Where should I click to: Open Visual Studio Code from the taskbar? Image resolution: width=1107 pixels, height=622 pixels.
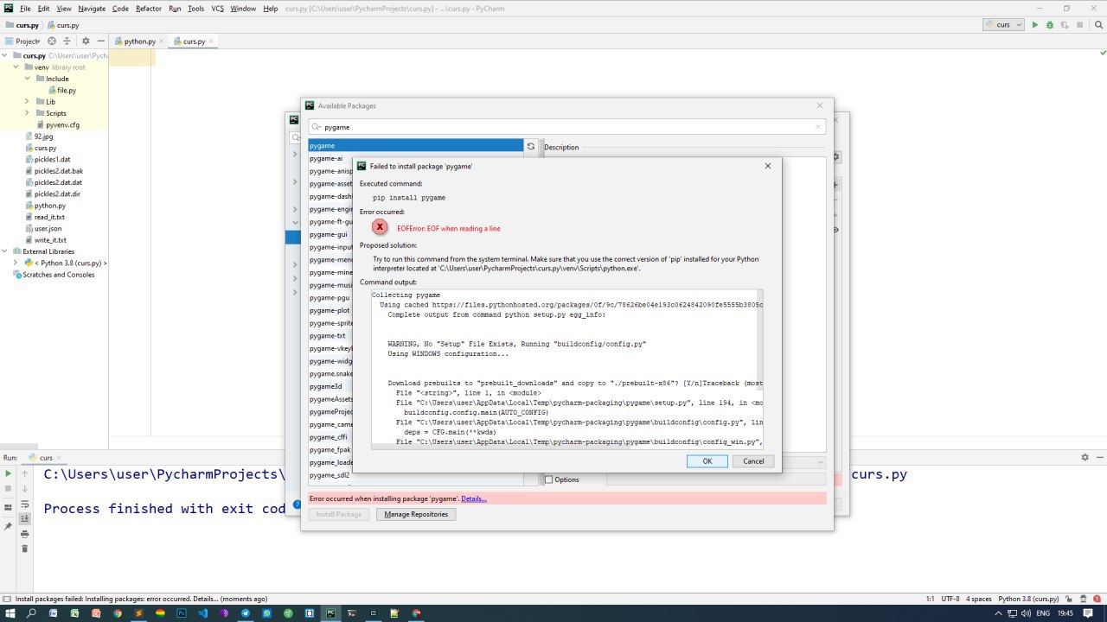click(x=202, y=613)
